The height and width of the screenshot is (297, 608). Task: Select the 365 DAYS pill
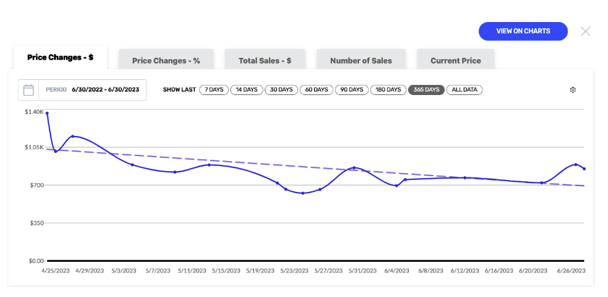[x=426, y=90]
